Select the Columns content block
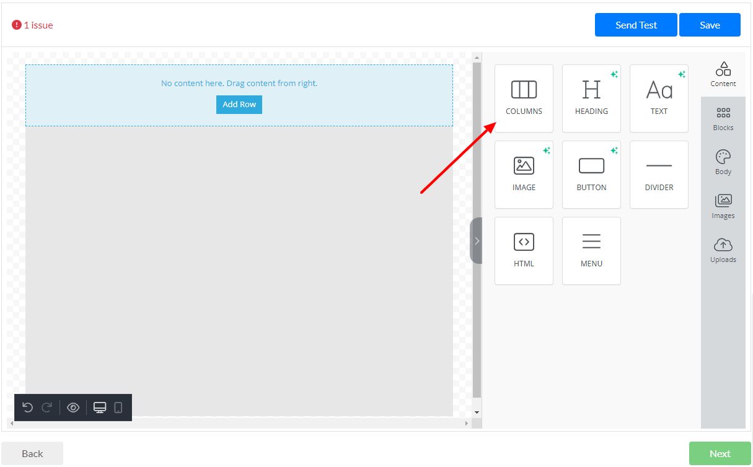Viewport: 753px width, 467px height. pos(524,98)
